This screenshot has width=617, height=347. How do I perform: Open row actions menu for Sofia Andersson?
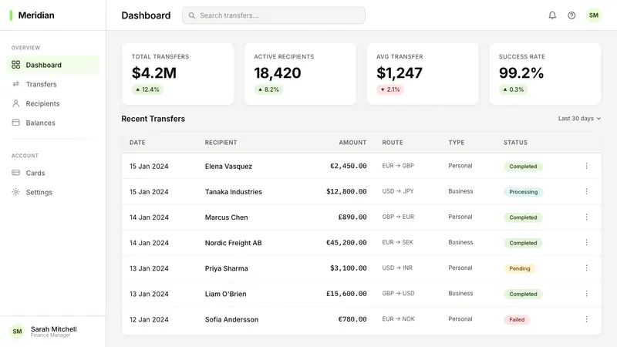586,319
